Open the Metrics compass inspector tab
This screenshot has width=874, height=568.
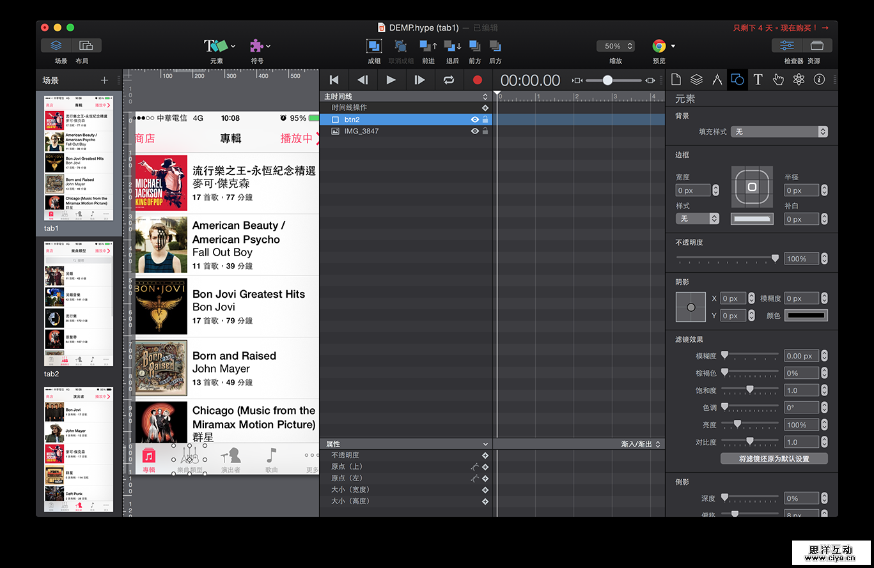click(717, 79)
